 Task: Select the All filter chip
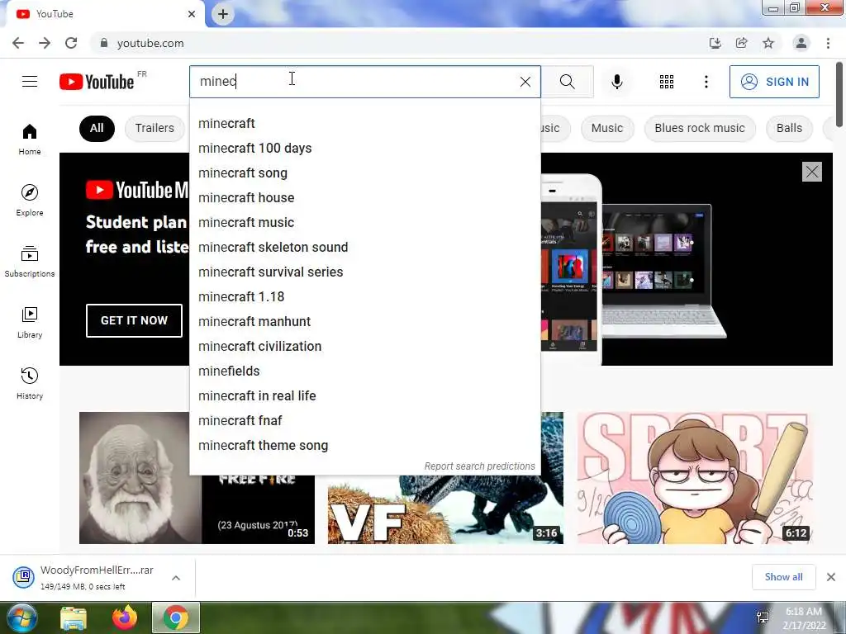tap(97, 128)
